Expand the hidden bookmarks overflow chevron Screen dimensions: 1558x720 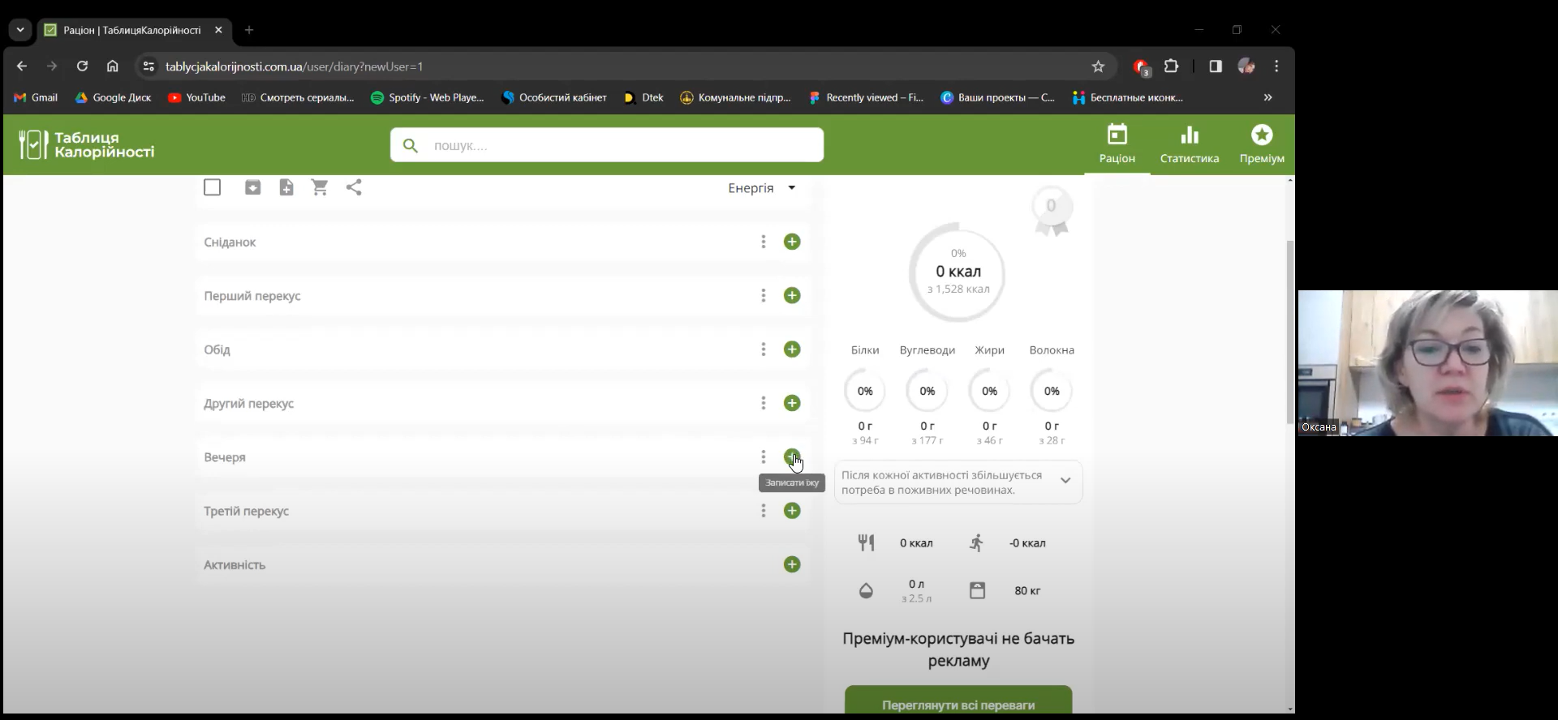pos(1267,97)
